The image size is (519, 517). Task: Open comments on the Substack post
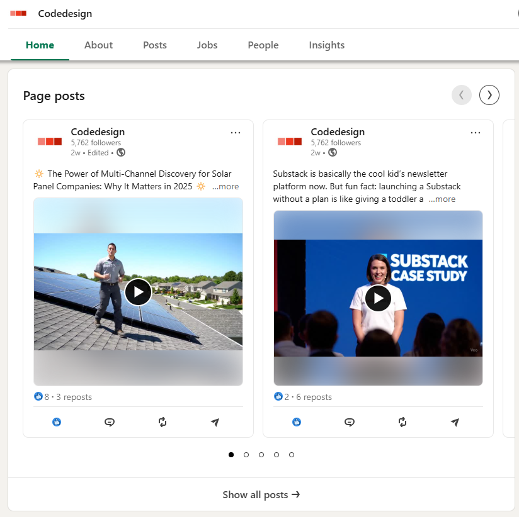pos(350,422)
